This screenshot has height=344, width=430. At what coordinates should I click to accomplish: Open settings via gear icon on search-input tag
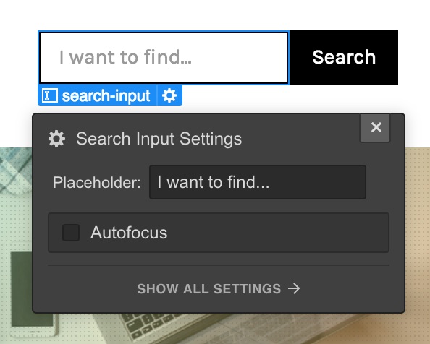(x=169, y=95)
